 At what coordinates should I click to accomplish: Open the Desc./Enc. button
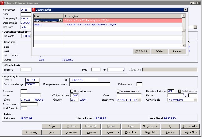(x=131, y=132)
